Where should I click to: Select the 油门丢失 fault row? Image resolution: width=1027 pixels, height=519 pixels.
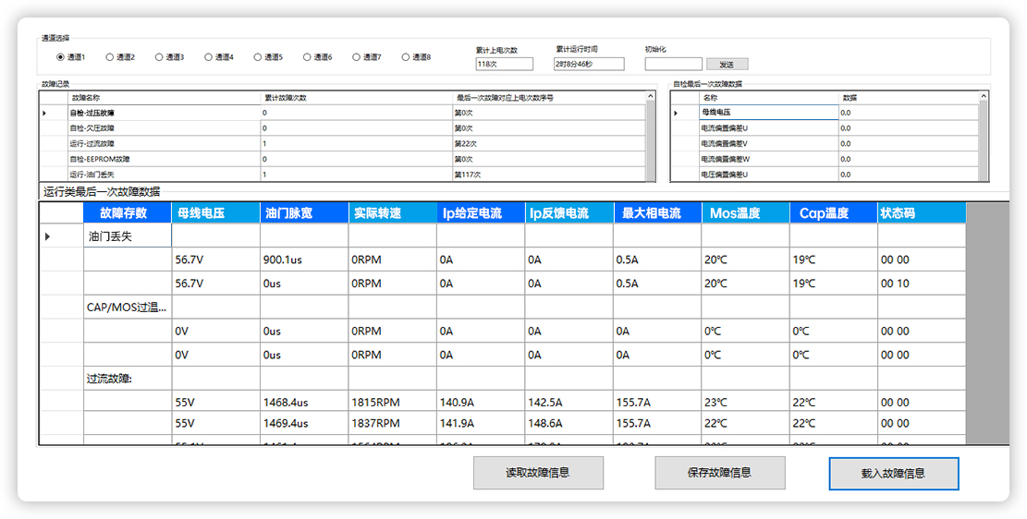pyautogui.click(x=127, y=236)
